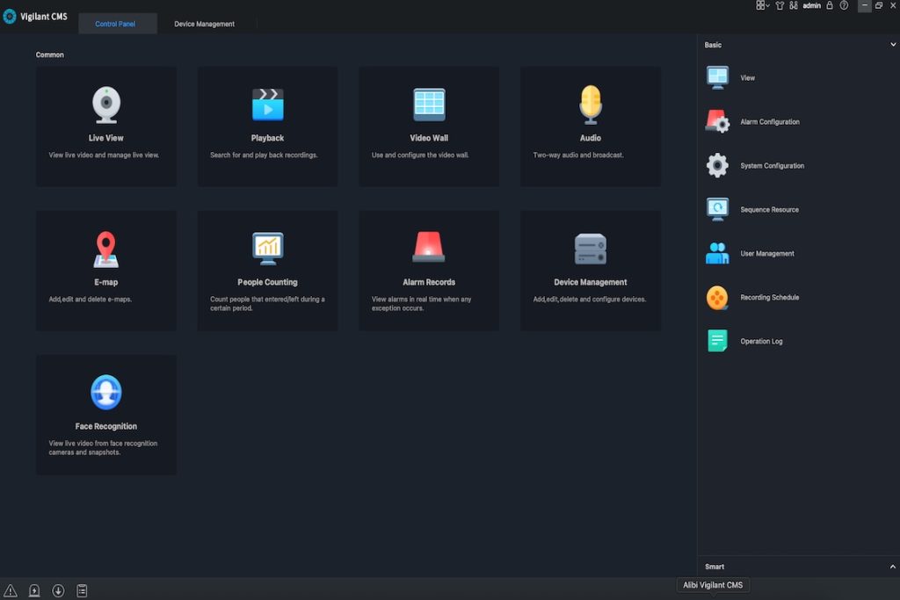Viewport: 900px width, 600px height.
Task: Open the Face Recognition icon
Action: 106,393
